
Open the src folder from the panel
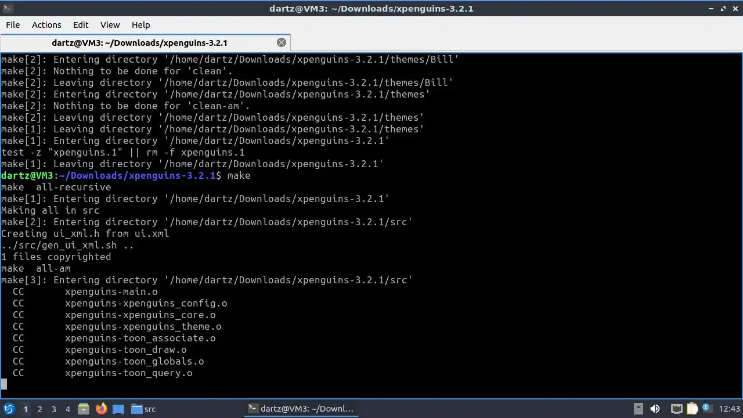[x=143, y=409]
